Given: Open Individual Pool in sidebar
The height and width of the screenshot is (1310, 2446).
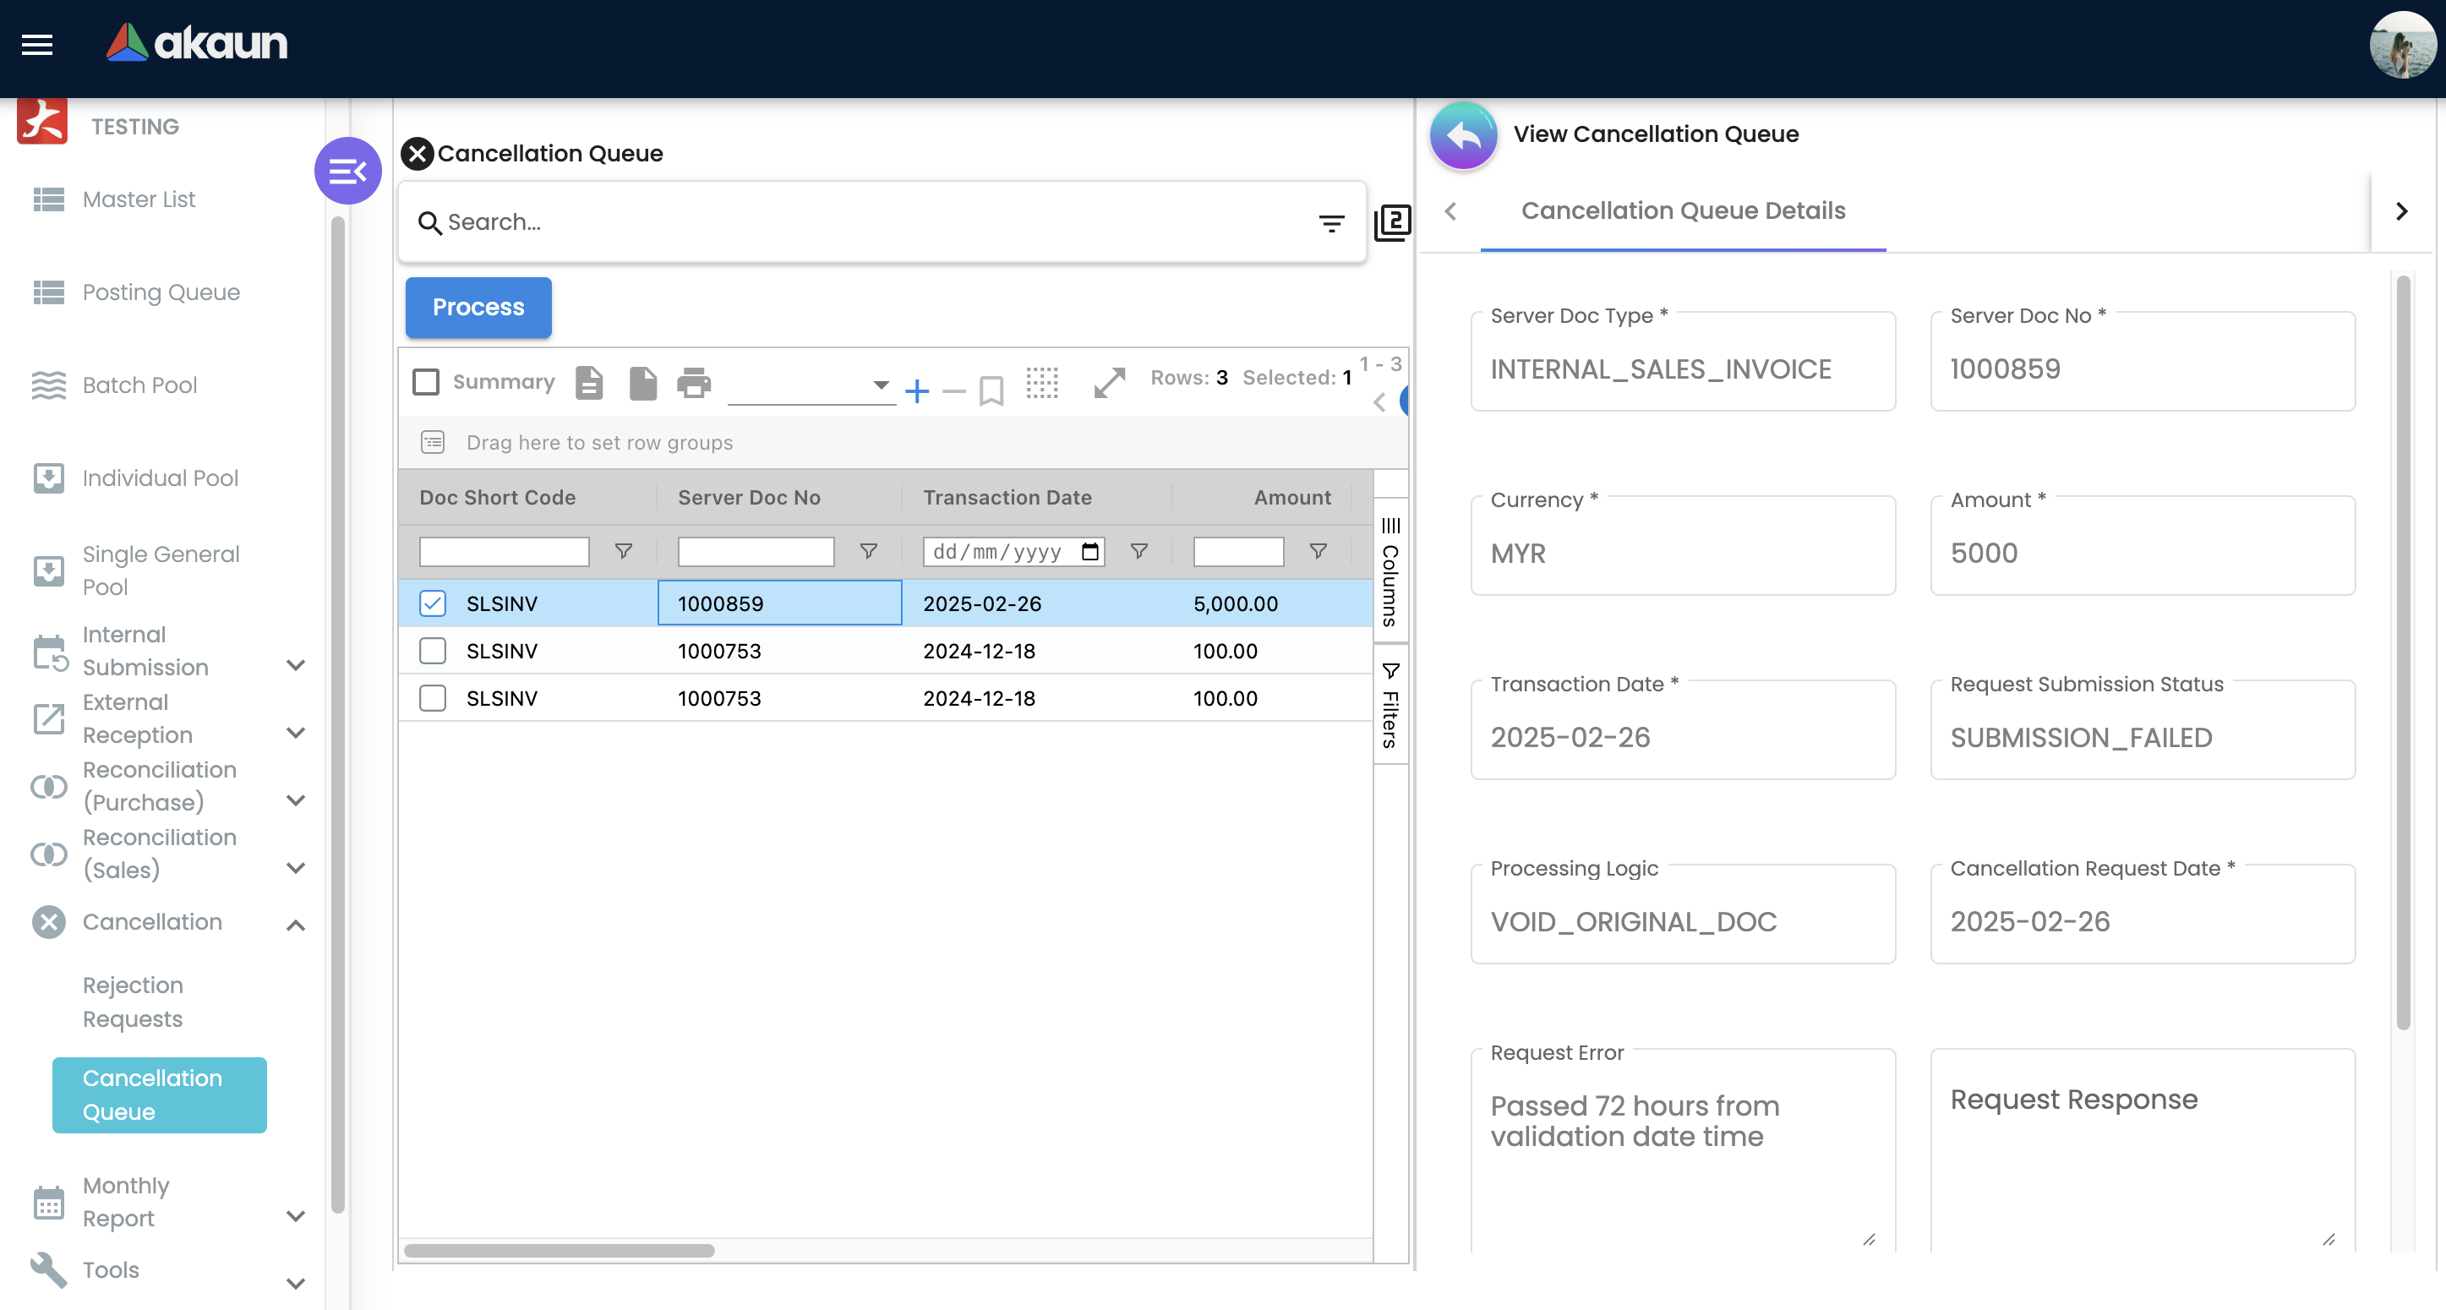Looking at the screenshot, I should coord(160,478).
